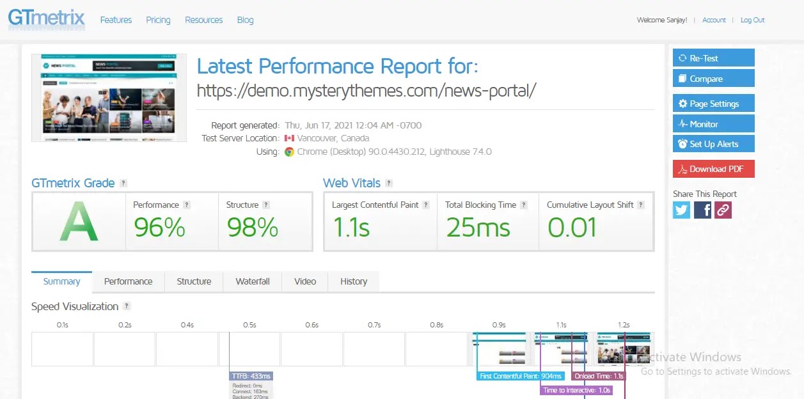Share report on Twitter icon

(681, 210)
